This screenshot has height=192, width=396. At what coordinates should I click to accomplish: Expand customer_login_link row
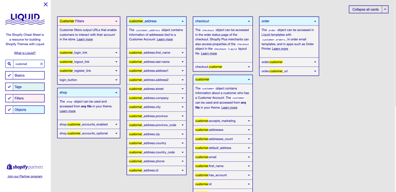[89, 53]
